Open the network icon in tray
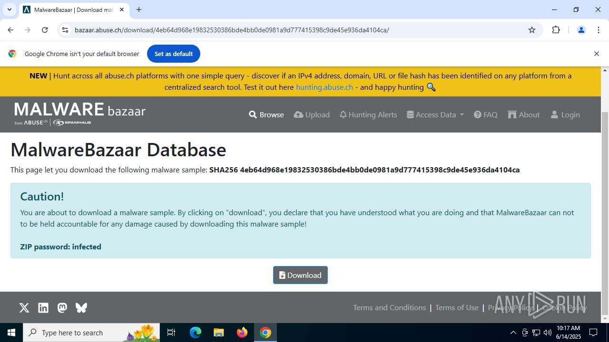The image size is (609, 342). pos(536,332)
